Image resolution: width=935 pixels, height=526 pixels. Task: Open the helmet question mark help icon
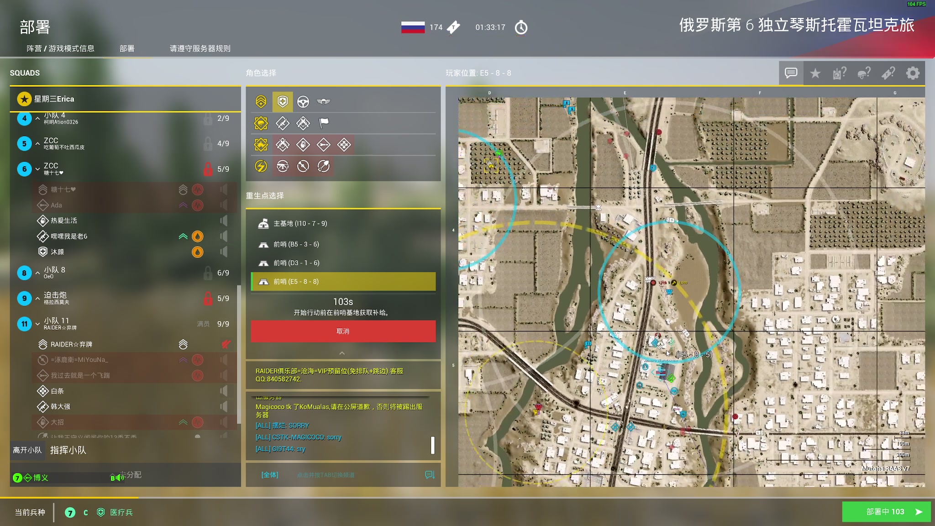863,73
